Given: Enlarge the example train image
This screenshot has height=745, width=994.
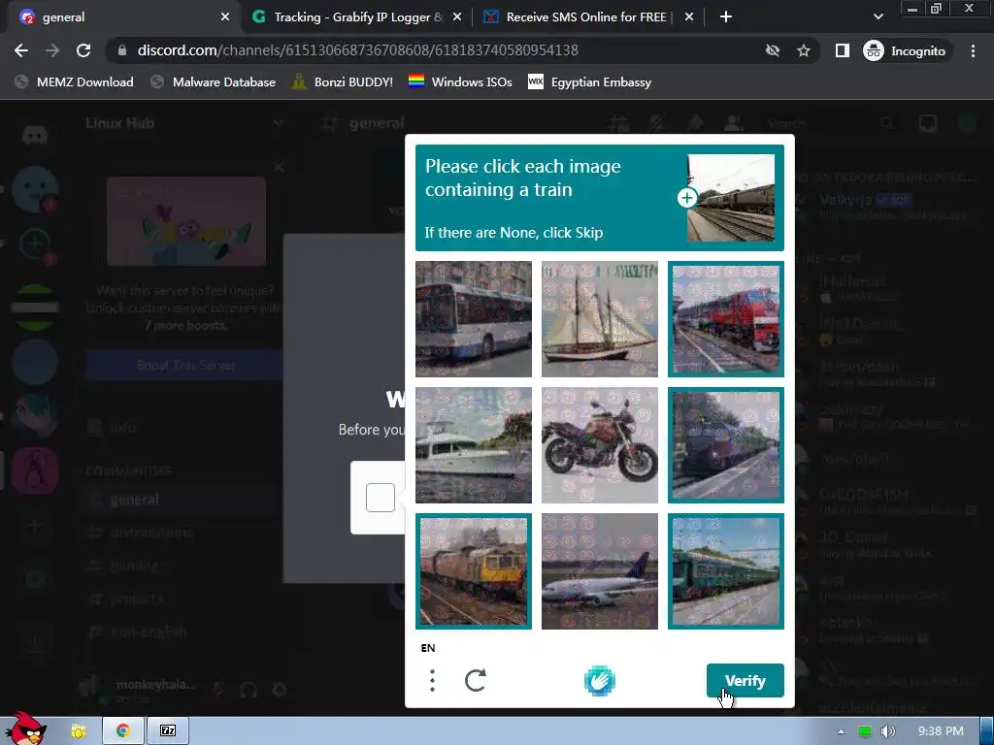Looking at the screenshot, I should pos(686,198).
